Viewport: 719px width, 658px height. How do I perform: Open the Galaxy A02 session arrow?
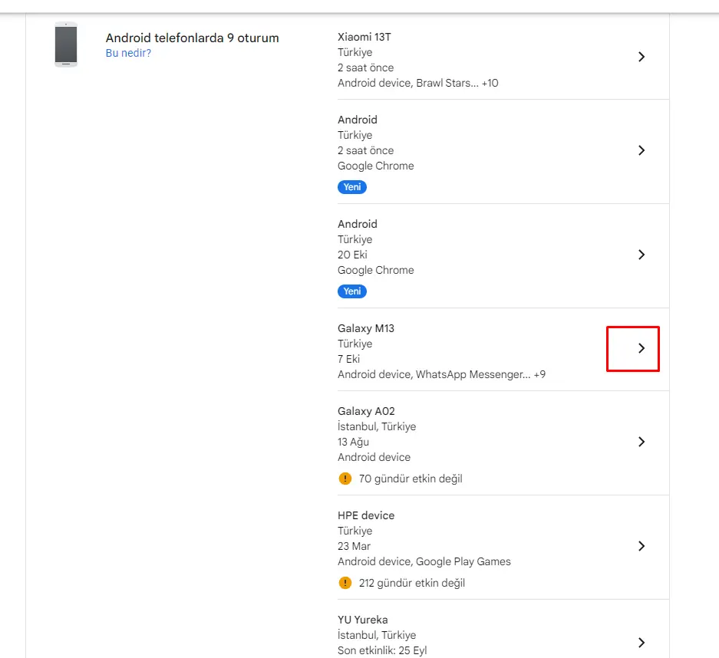click(641, 442)
